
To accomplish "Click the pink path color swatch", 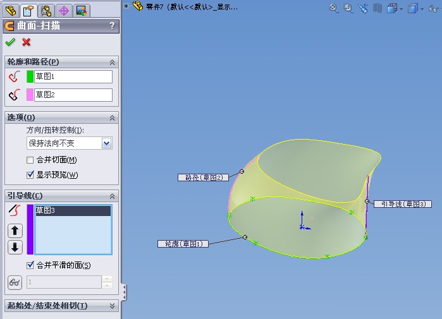I will (x=30, y=95).
